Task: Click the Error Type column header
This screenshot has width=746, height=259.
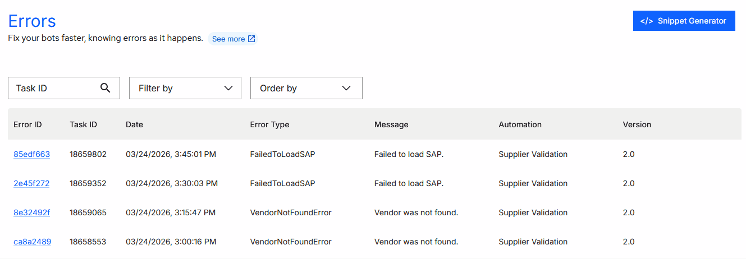Action: coord(269,124)
